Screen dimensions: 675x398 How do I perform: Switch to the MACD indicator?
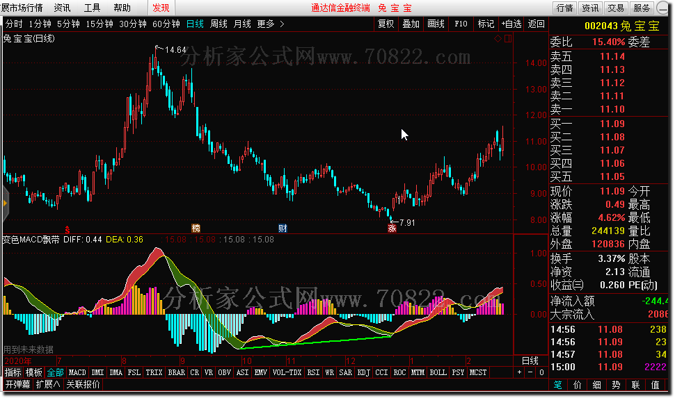pyautogui.click(x=77, y=372)
